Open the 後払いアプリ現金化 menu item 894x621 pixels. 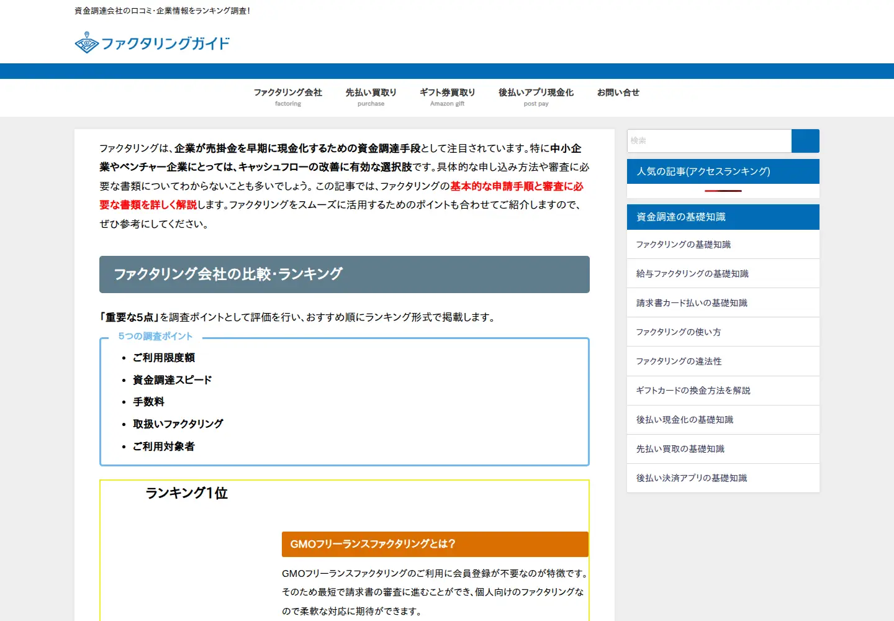click(536, 97)
